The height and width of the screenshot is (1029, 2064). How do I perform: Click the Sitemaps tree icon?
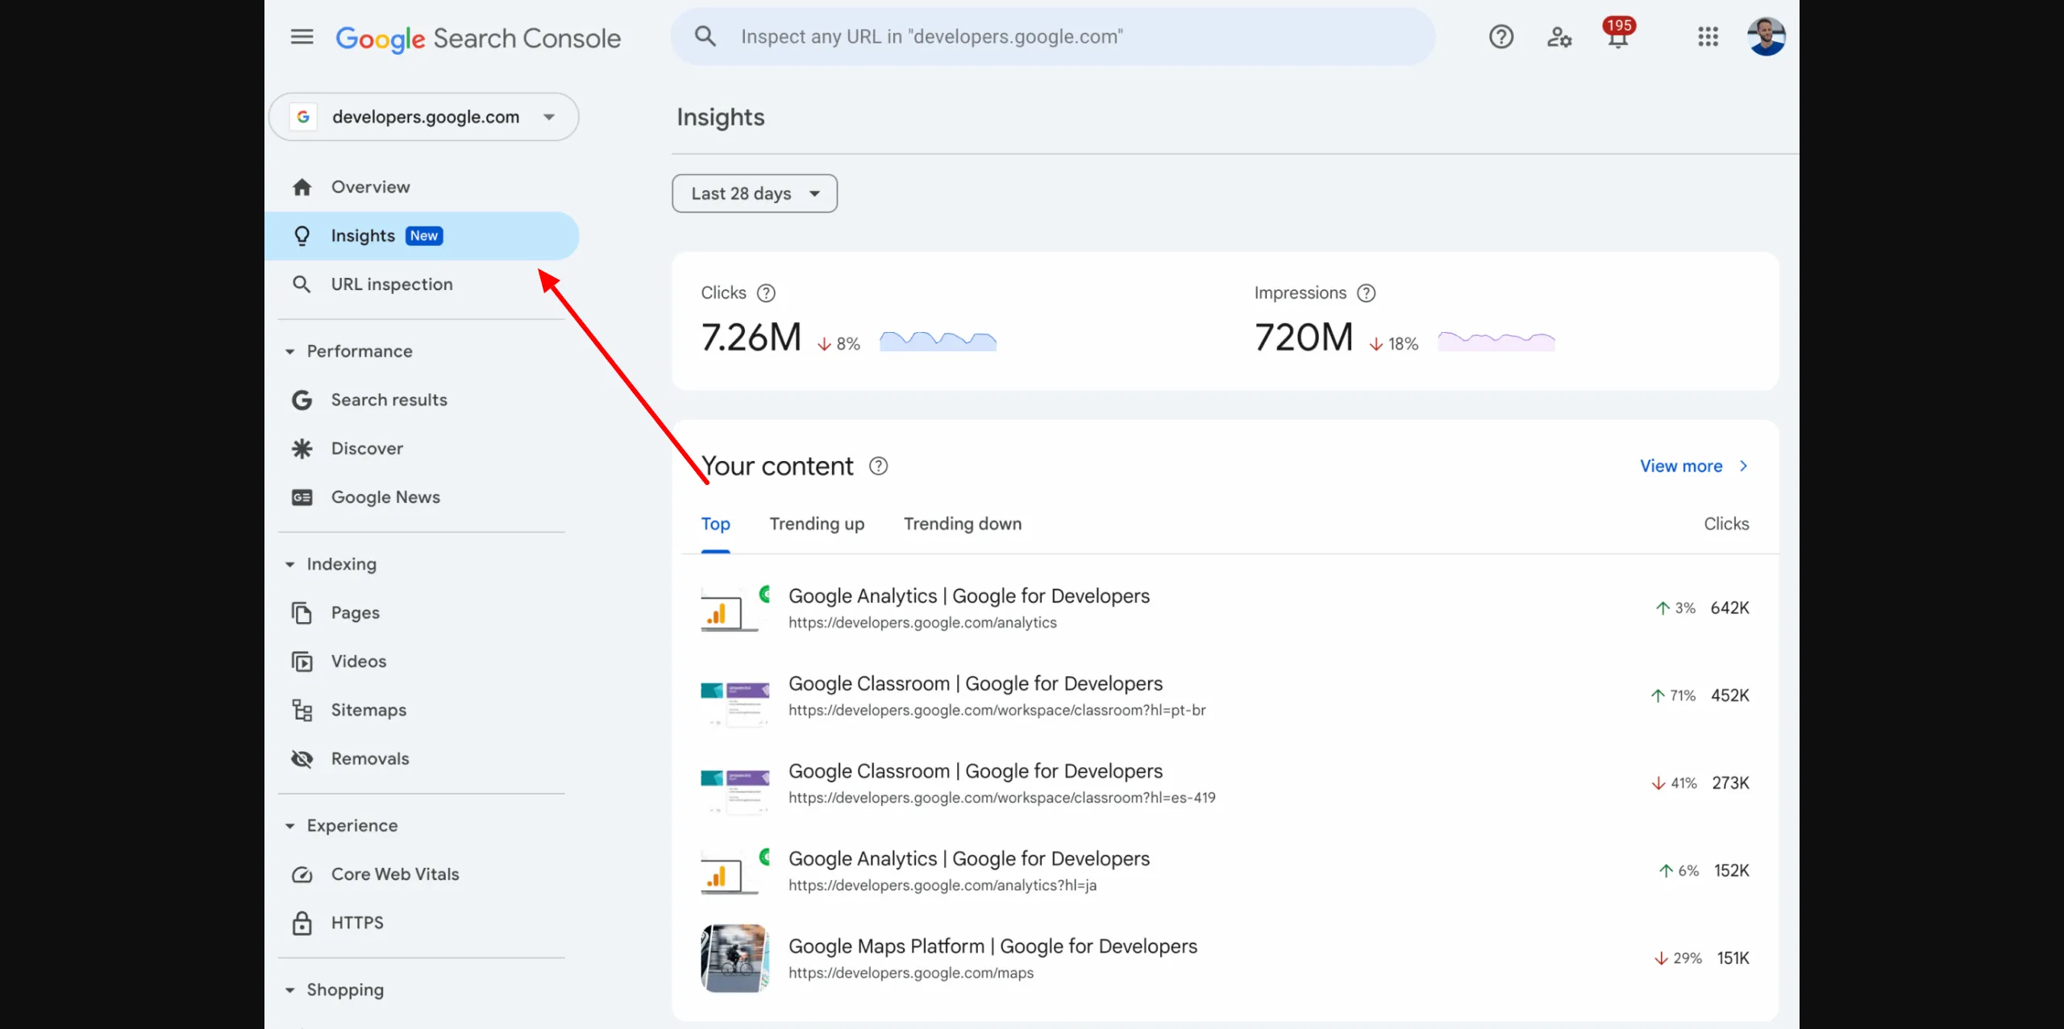302,710
